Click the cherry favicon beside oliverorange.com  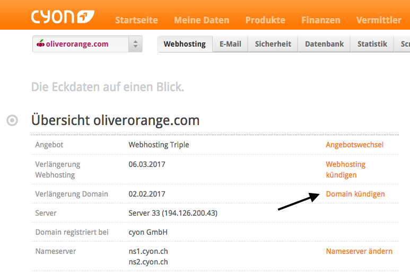point(40,43)
